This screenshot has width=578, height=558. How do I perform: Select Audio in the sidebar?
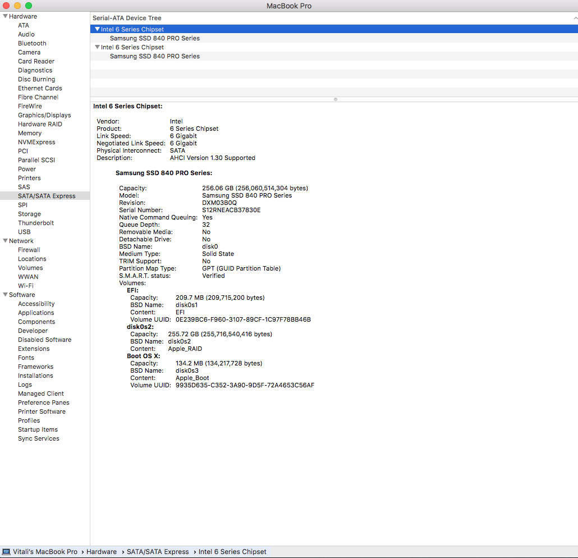[26, 34]
